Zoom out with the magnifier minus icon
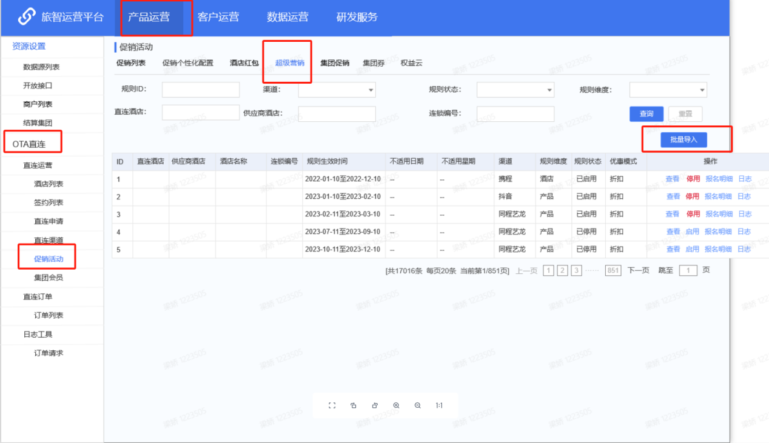The image size is (769, 443). pos(417,405)
